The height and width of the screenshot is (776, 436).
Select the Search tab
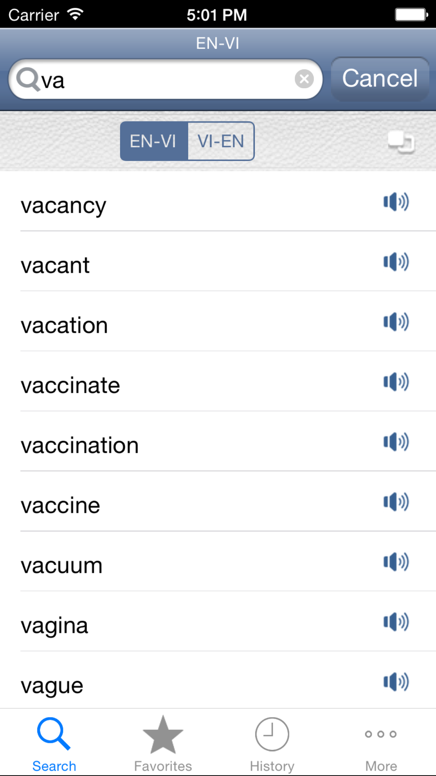pos(54,744)
